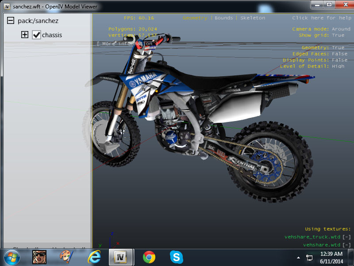Select the chassis tree item label

52,35
